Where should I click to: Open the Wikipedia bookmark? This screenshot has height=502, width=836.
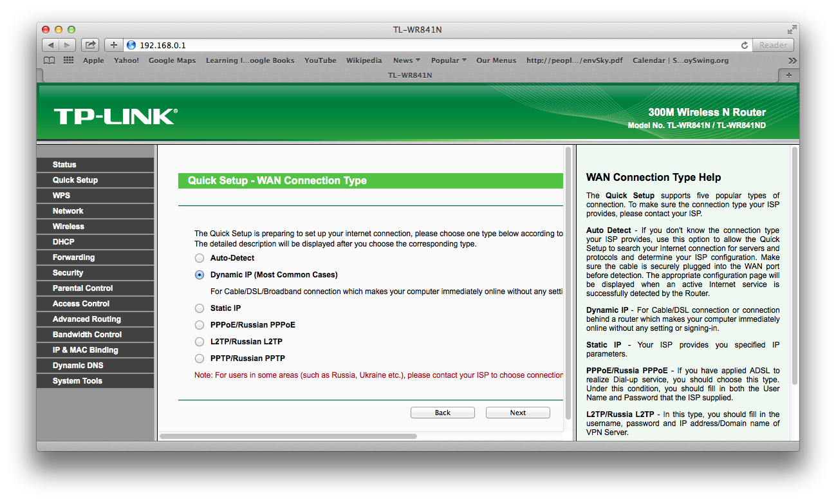coord(364,60)
